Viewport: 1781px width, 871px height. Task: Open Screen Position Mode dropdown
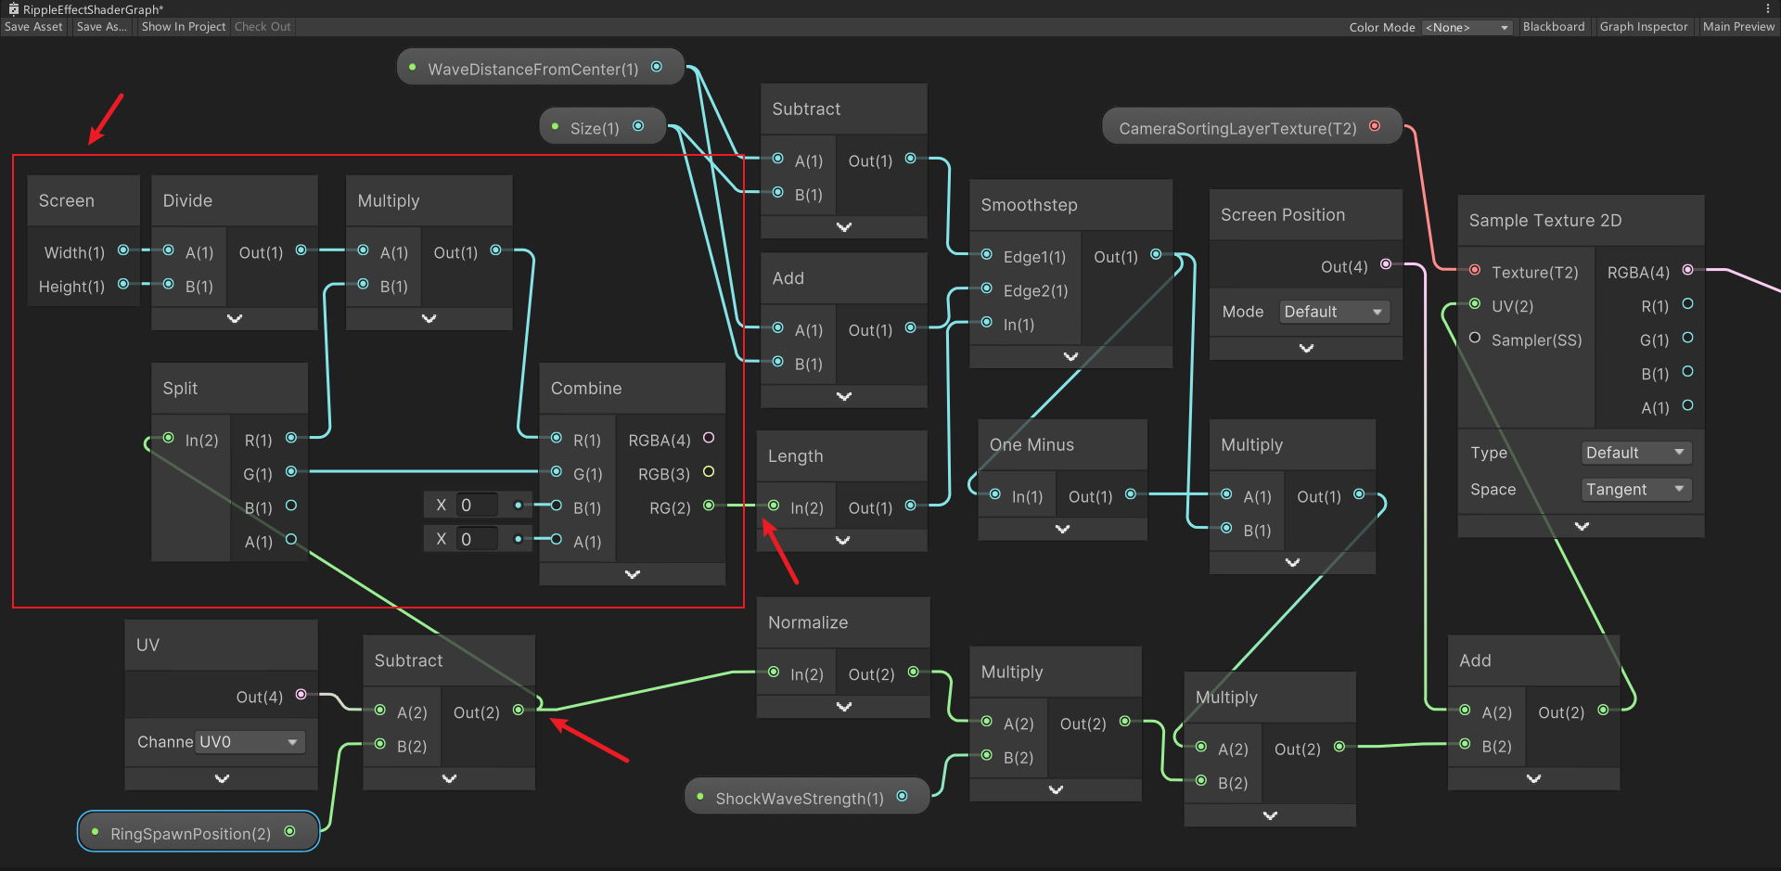[1334, 312]
